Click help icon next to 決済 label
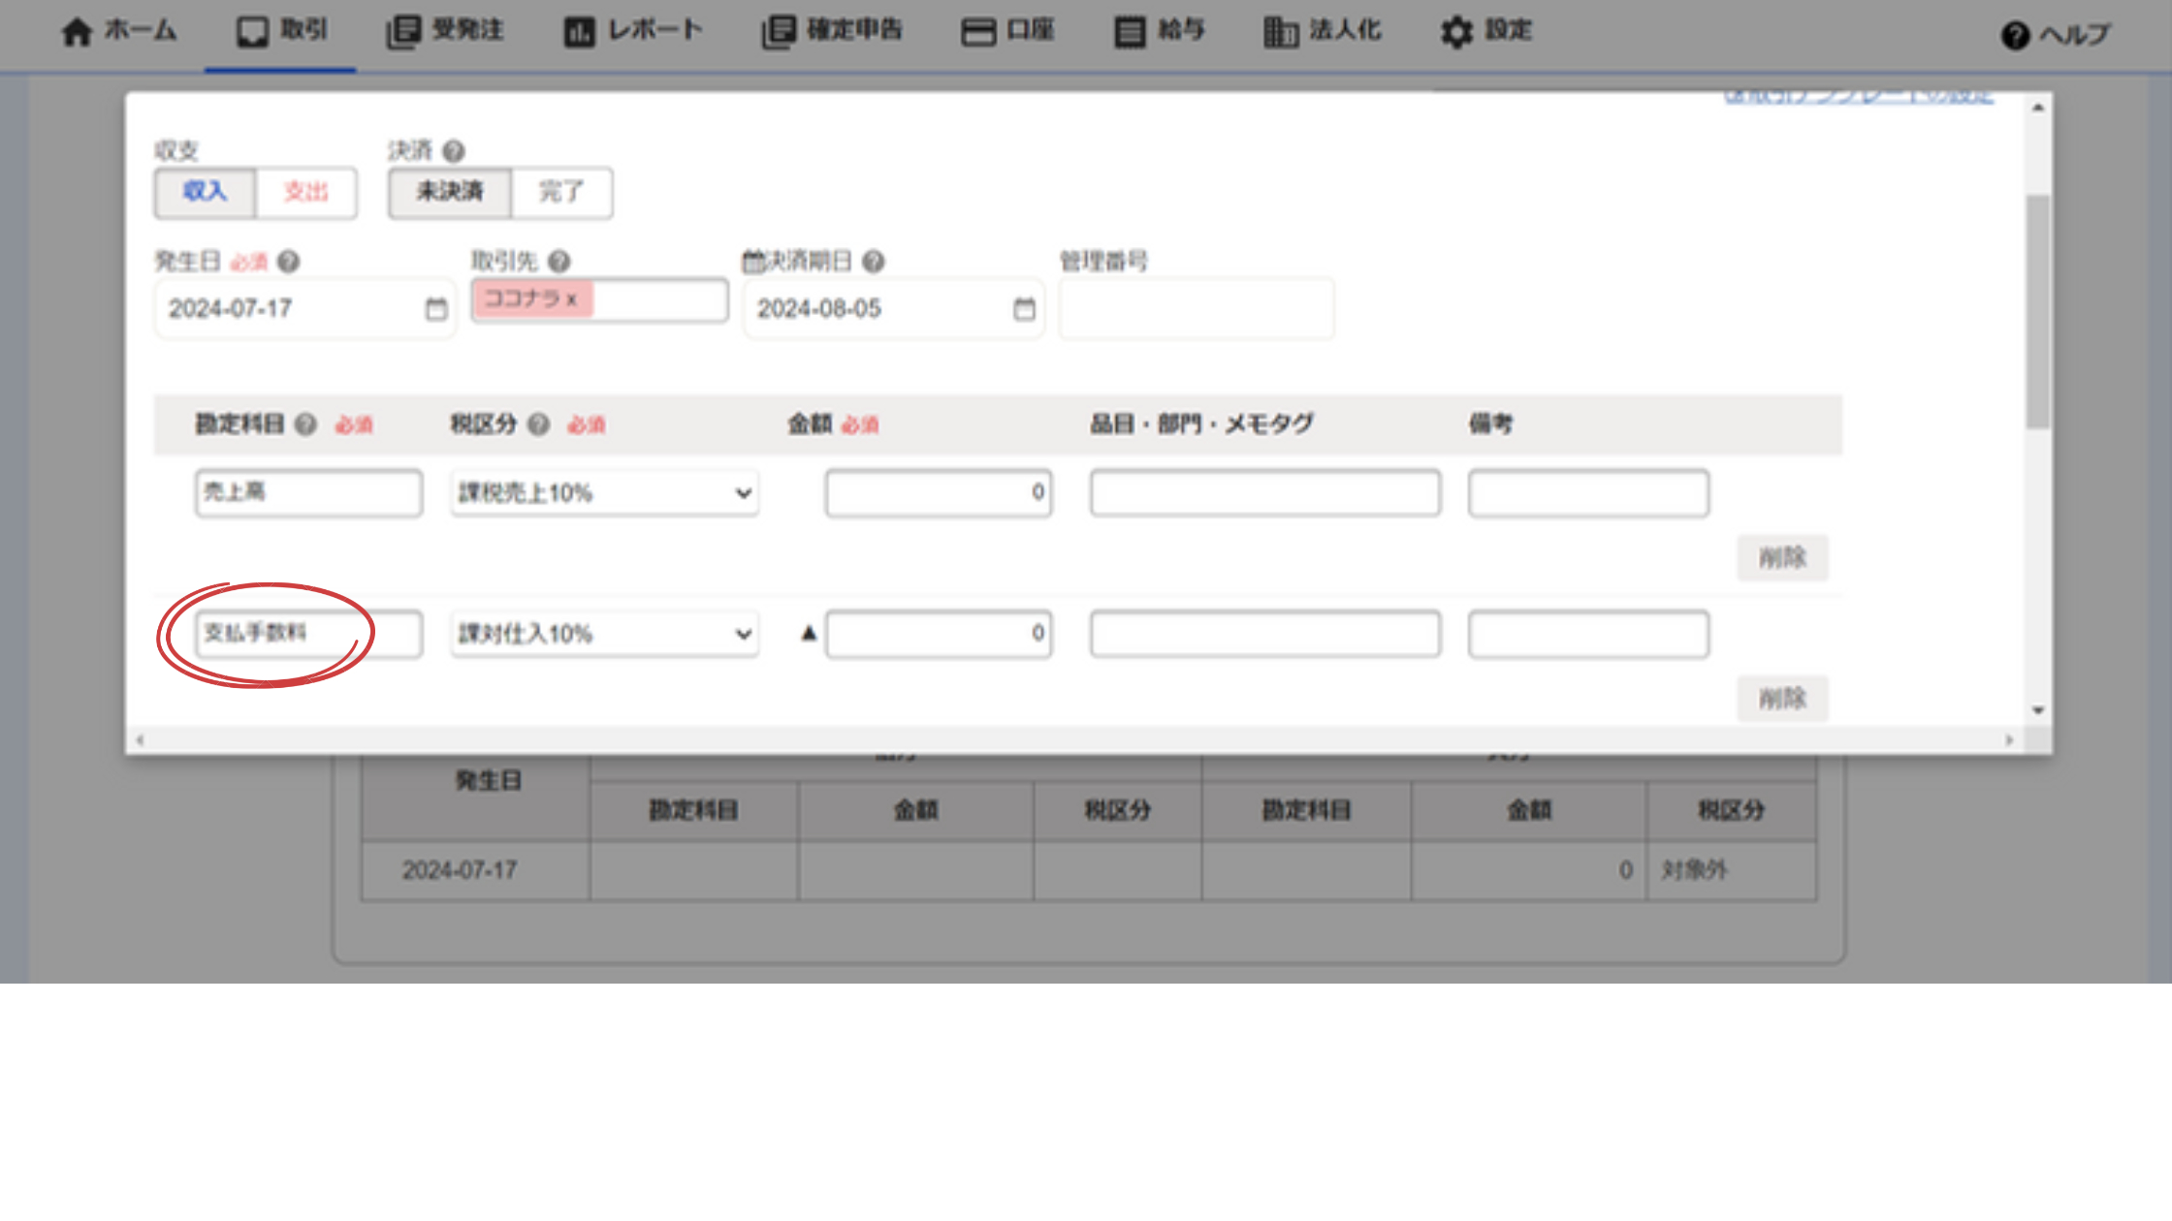This screenshot has width=2172, height=1221. (454, 151)
